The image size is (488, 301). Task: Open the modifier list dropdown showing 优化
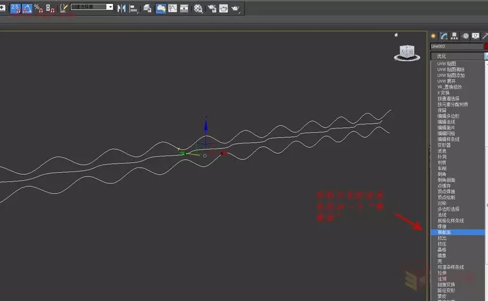(459, 56)
